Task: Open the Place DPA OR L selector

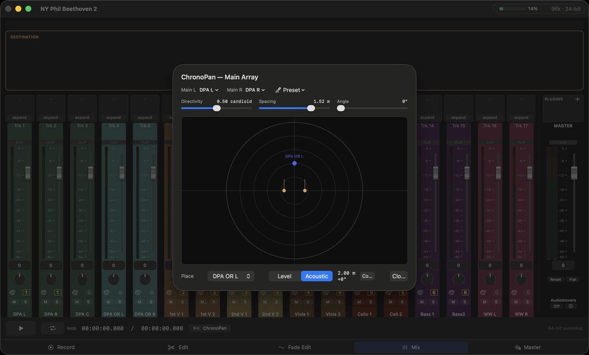Action: [231, 276]
